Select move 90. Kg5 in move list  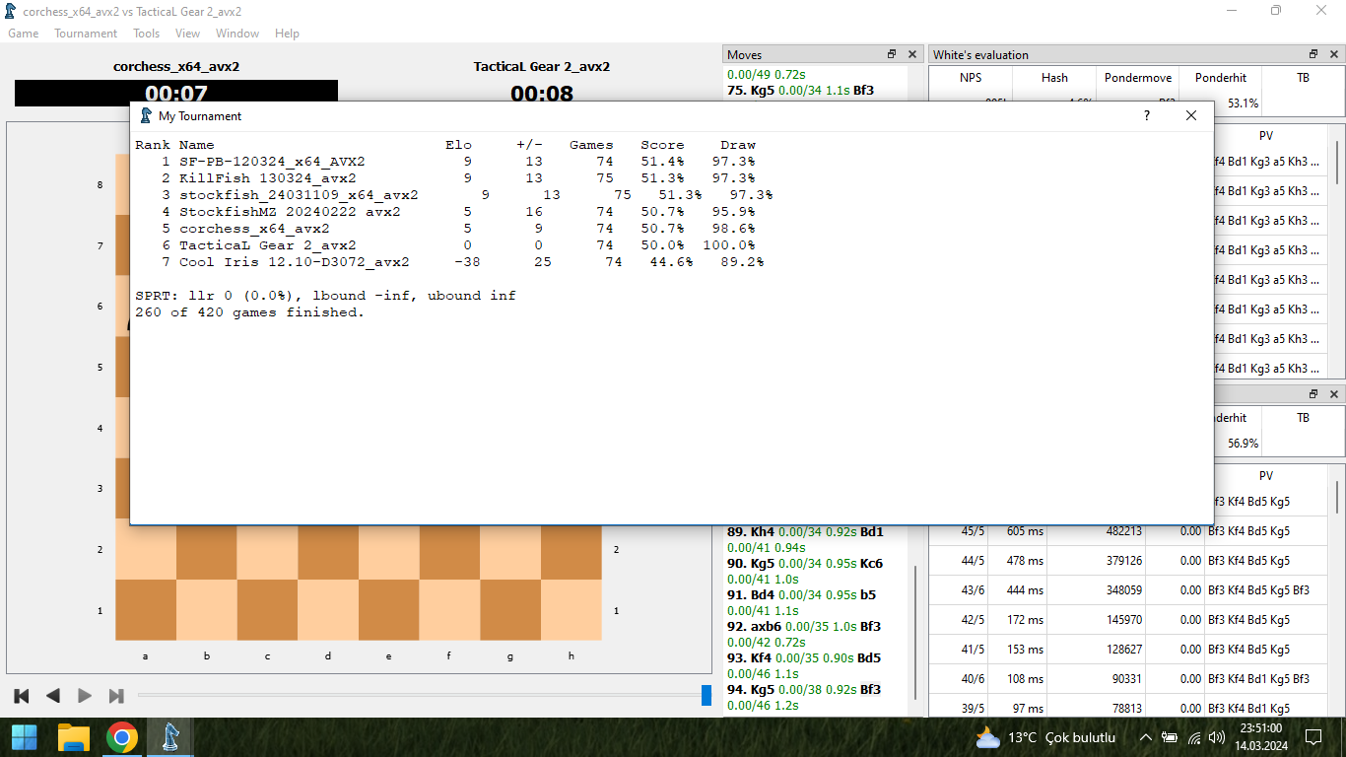pyautogui.click(x=751, y=563)
